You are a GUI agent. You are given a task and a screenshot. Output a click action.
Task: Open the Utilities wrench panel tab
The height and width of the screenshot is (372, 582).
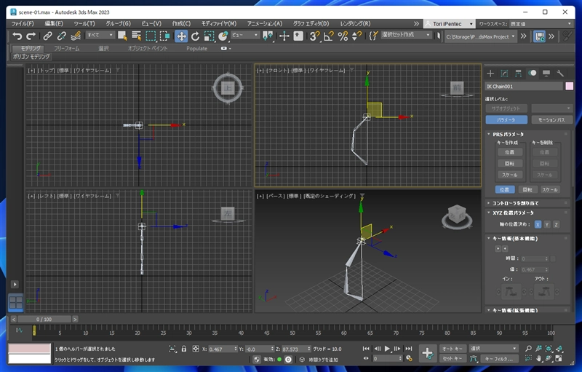(560, 73)
